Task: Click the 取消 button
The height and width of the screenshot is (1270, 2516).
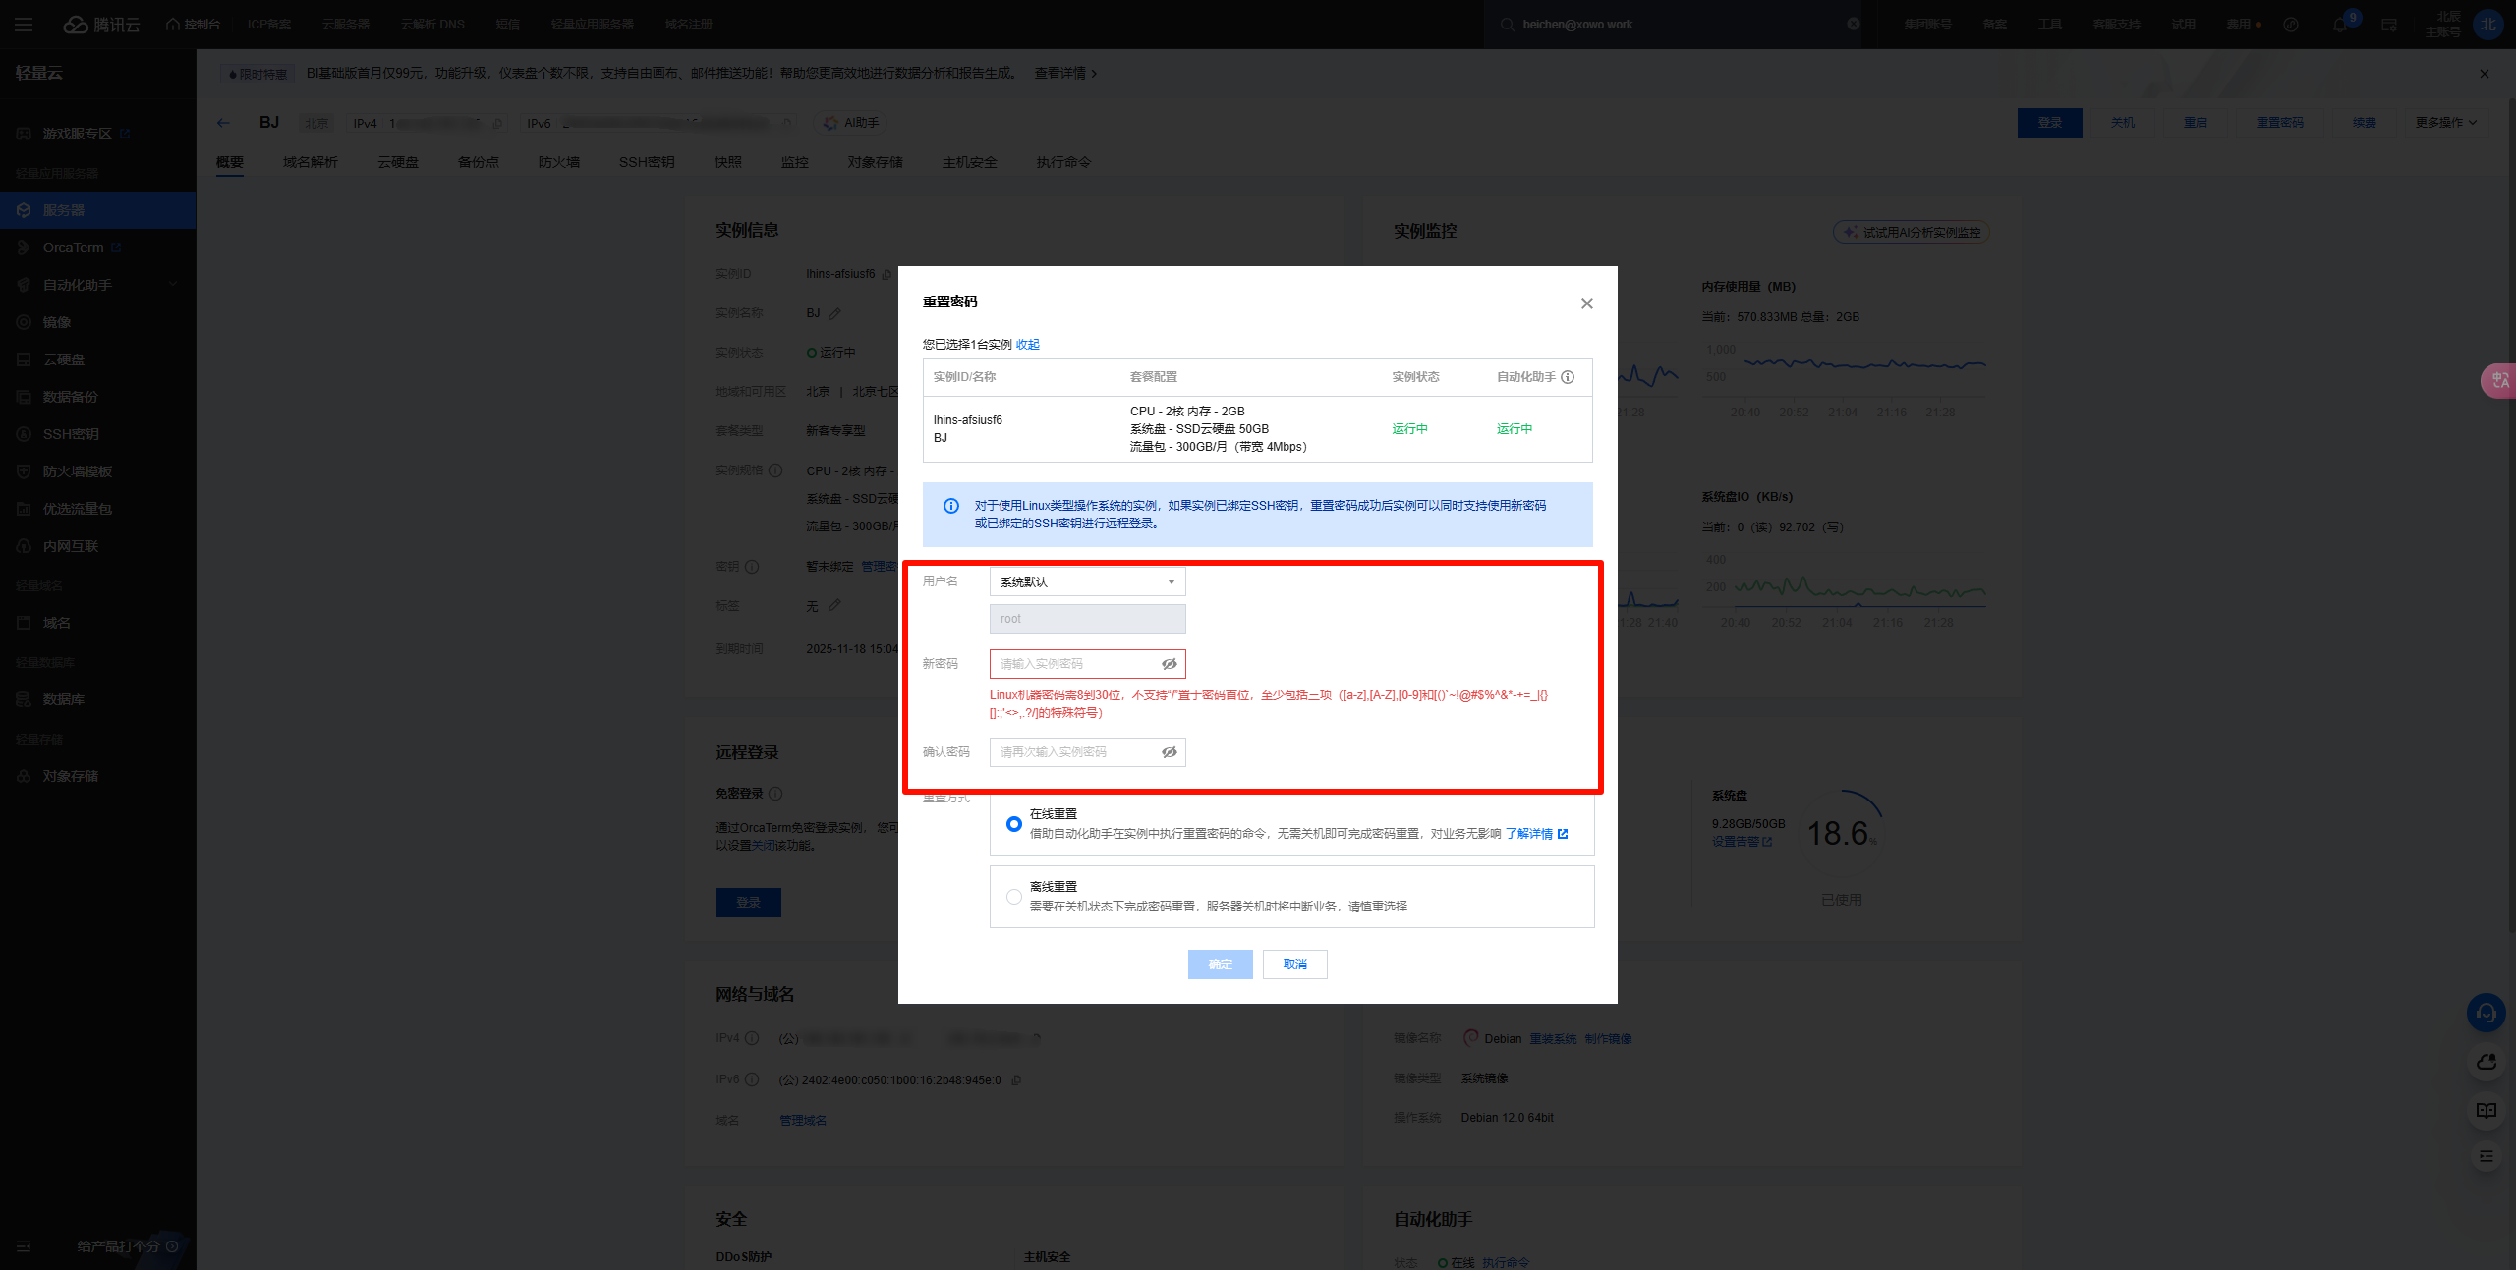Action: point(1294,965)
